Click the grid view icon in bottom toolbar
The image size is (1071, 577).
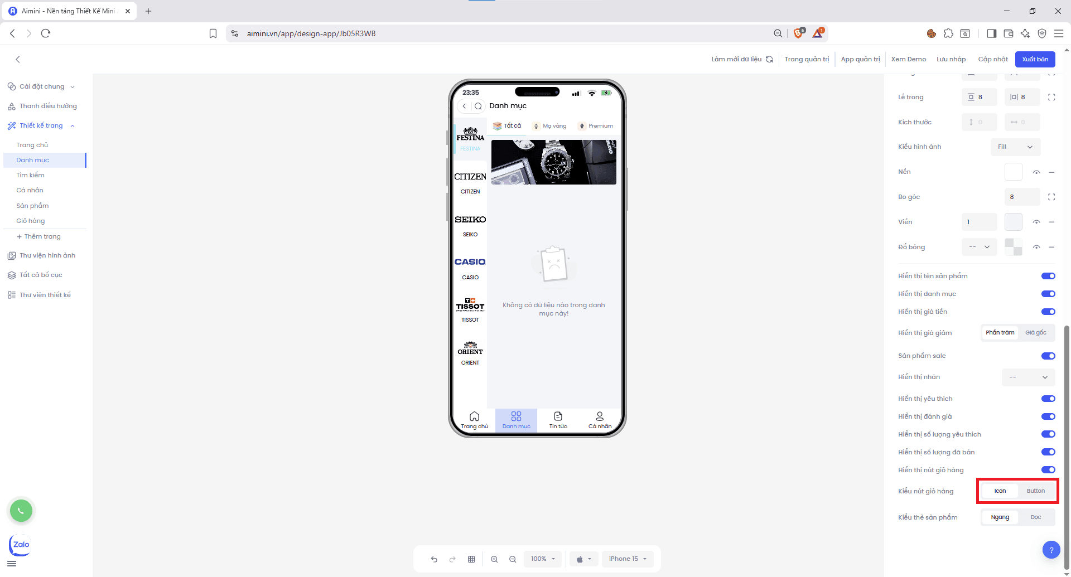pos(471,559)
